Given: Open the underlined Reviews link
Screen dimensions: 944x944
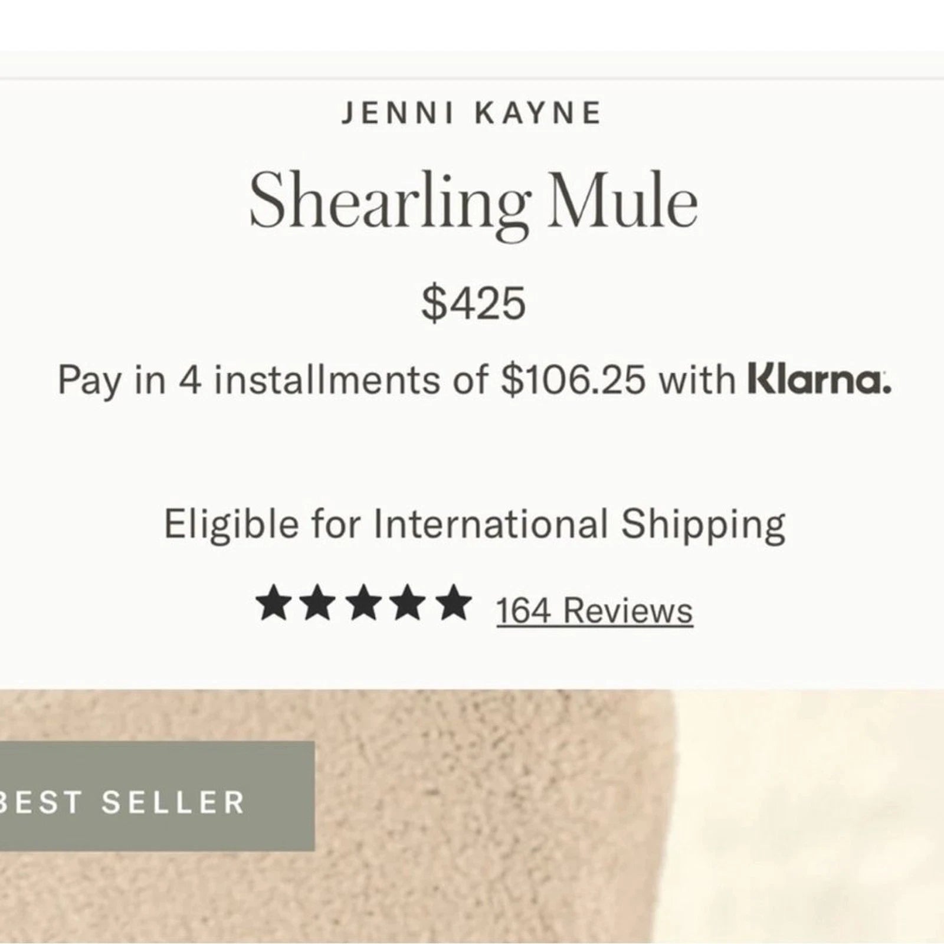Looking at the screenshot, I should [628, 610].
